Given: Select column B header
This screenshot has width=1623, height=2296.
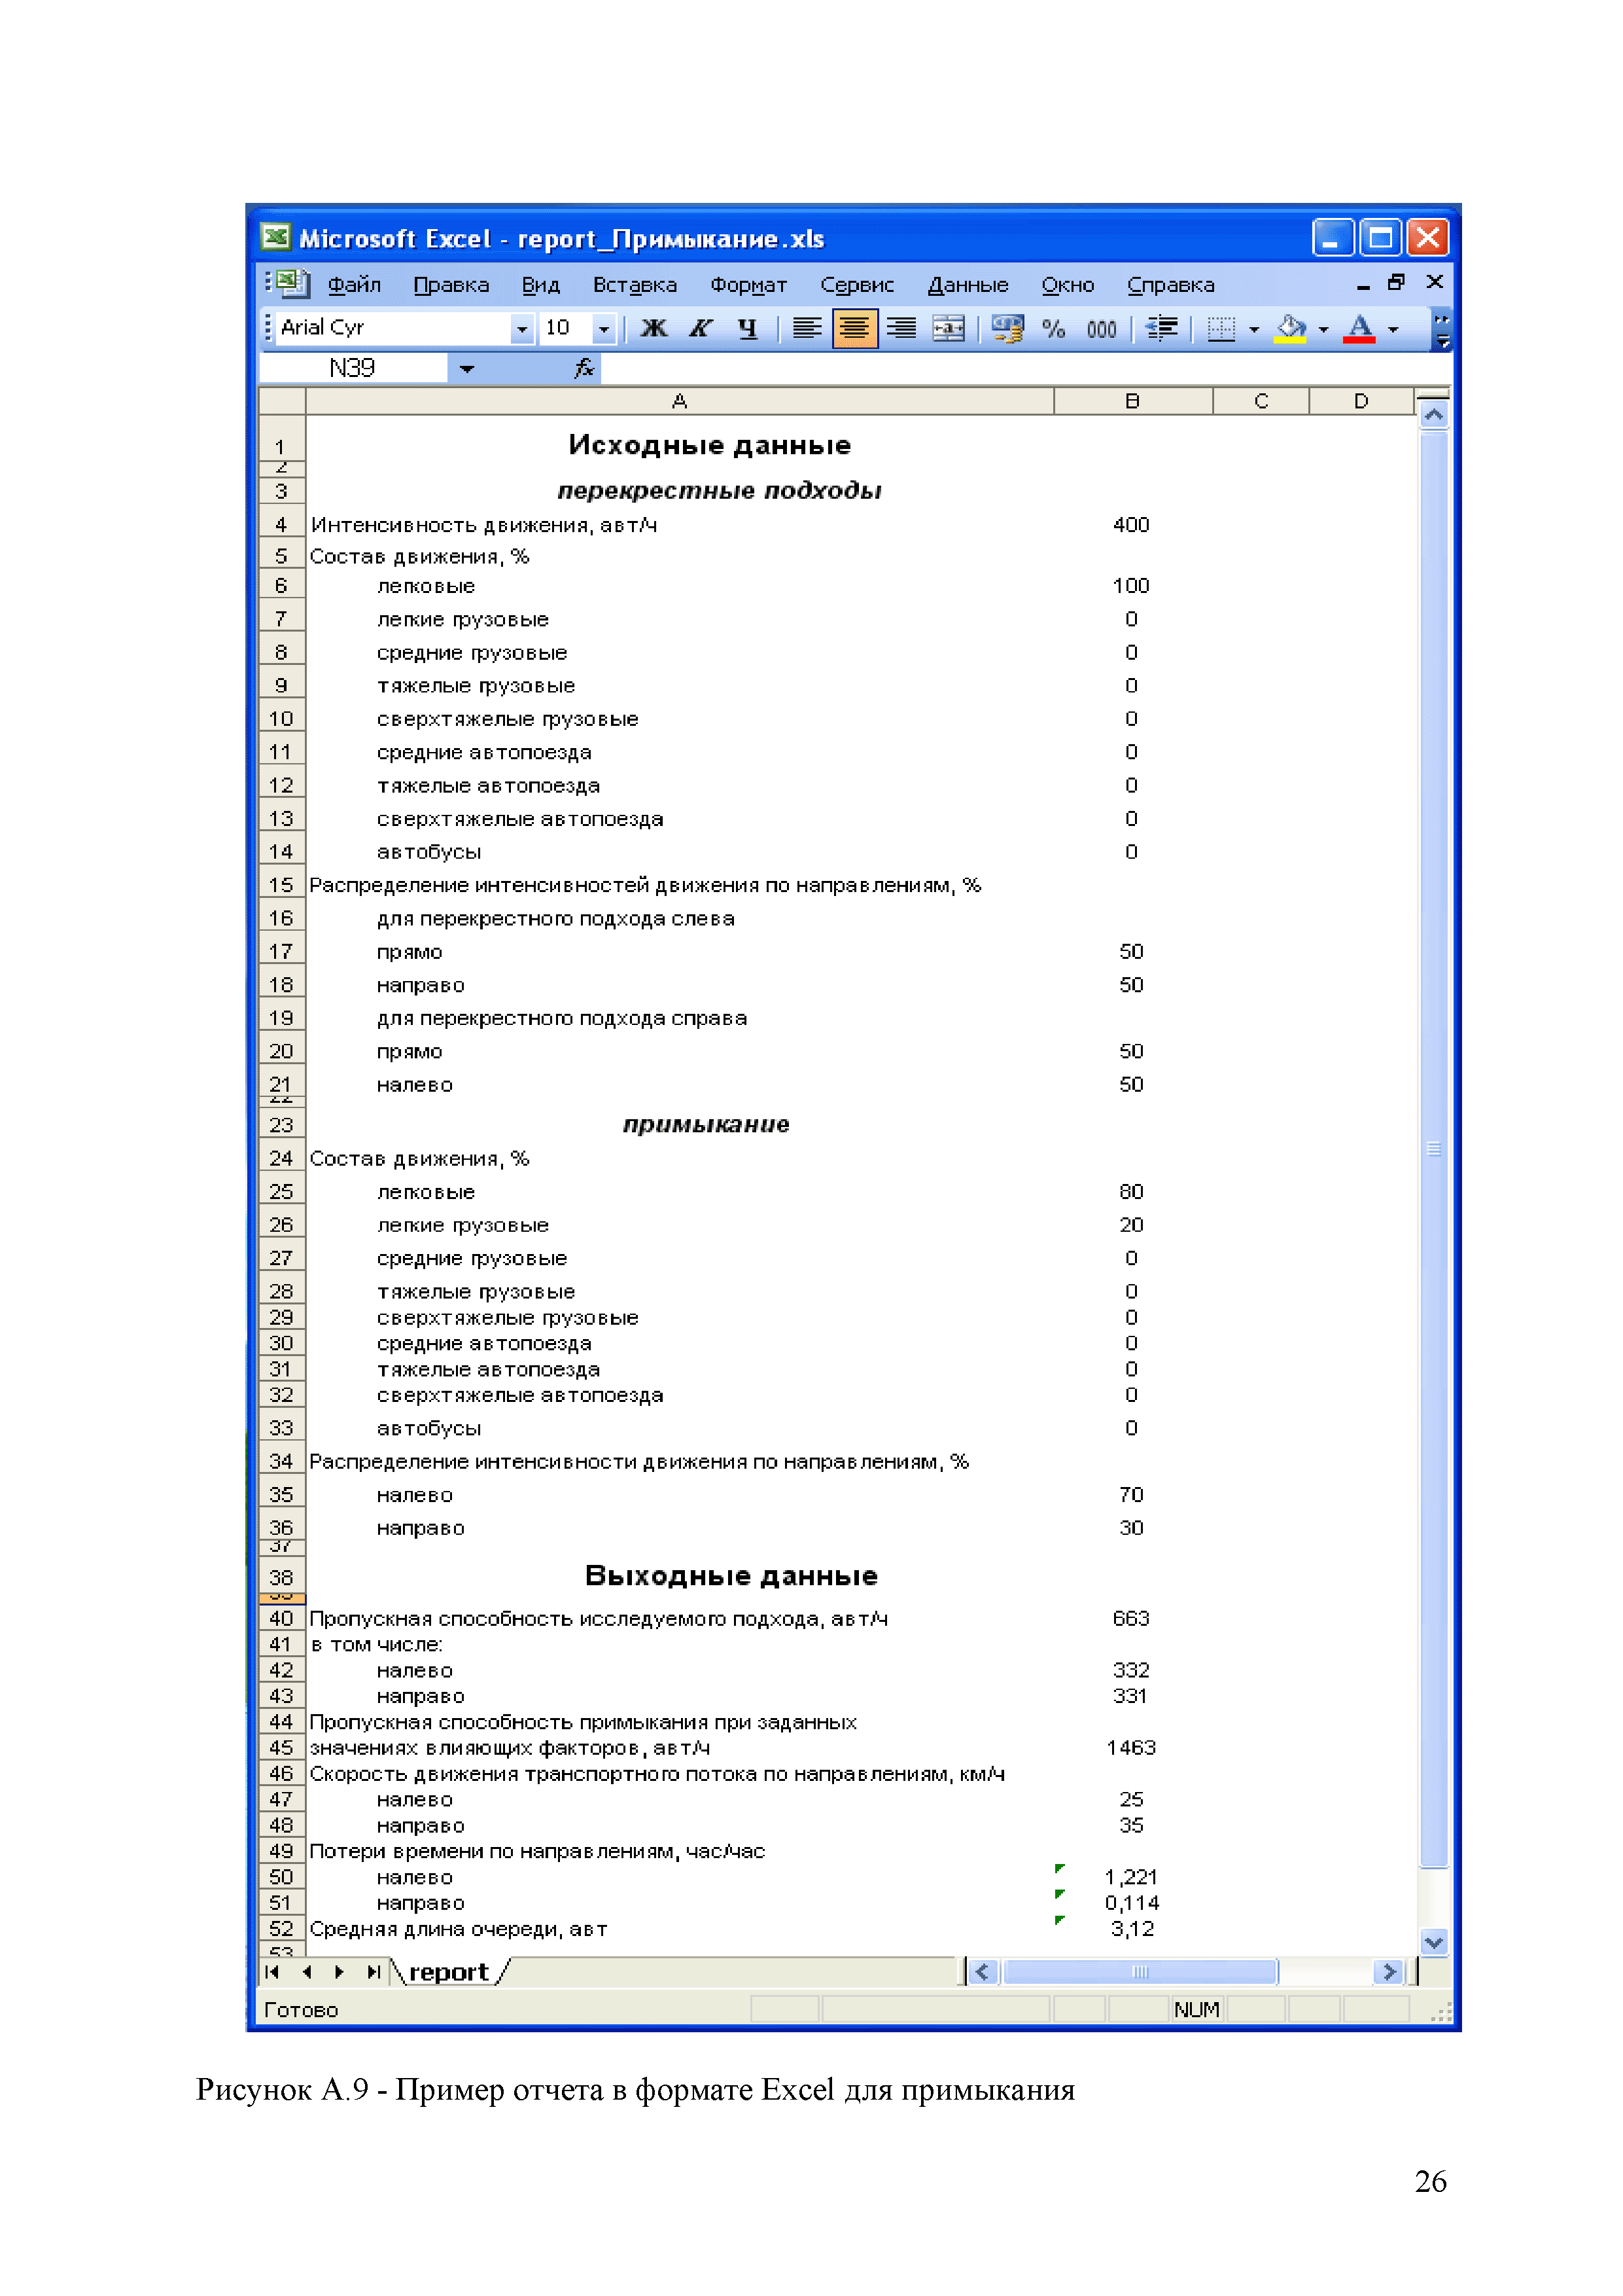Looking at the screenshot, I should click(1132, 402).
